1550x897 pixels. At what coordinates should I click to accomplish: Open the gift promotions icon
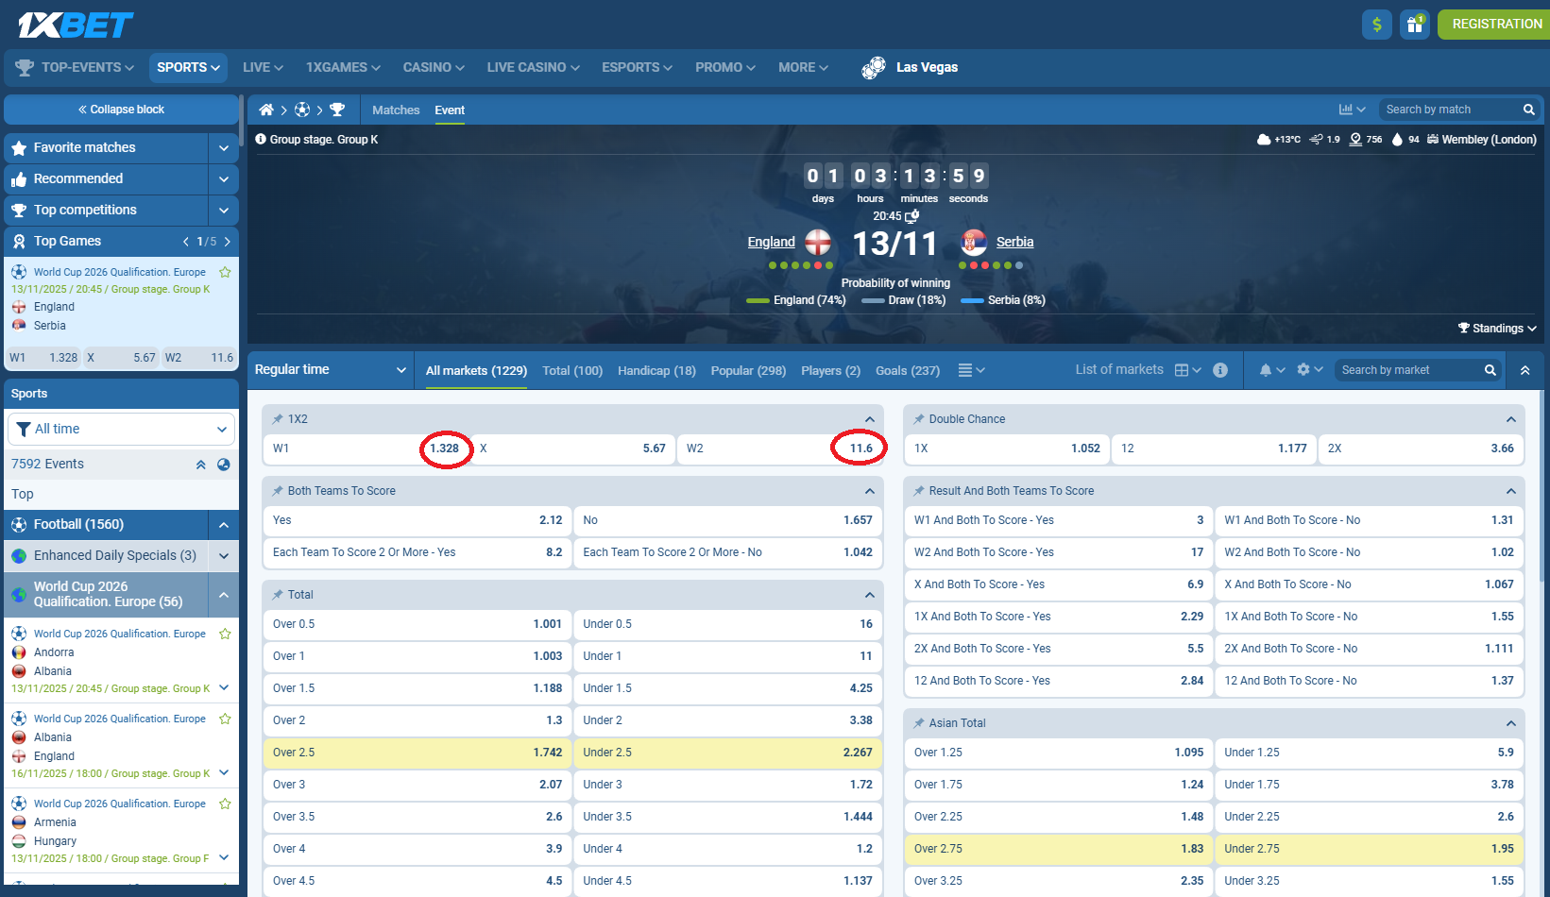pos(1414,24)
